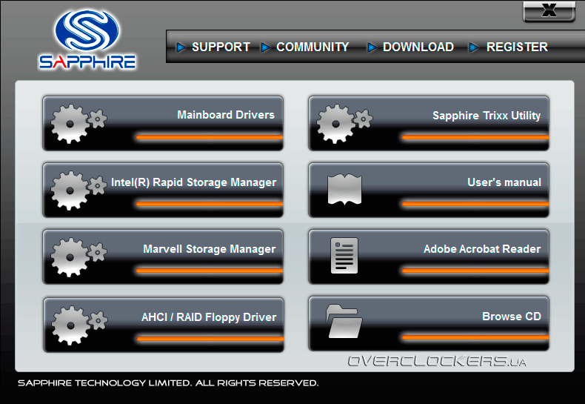
Task: Install Marvell Storage Manager
Action: pos(163,257)
